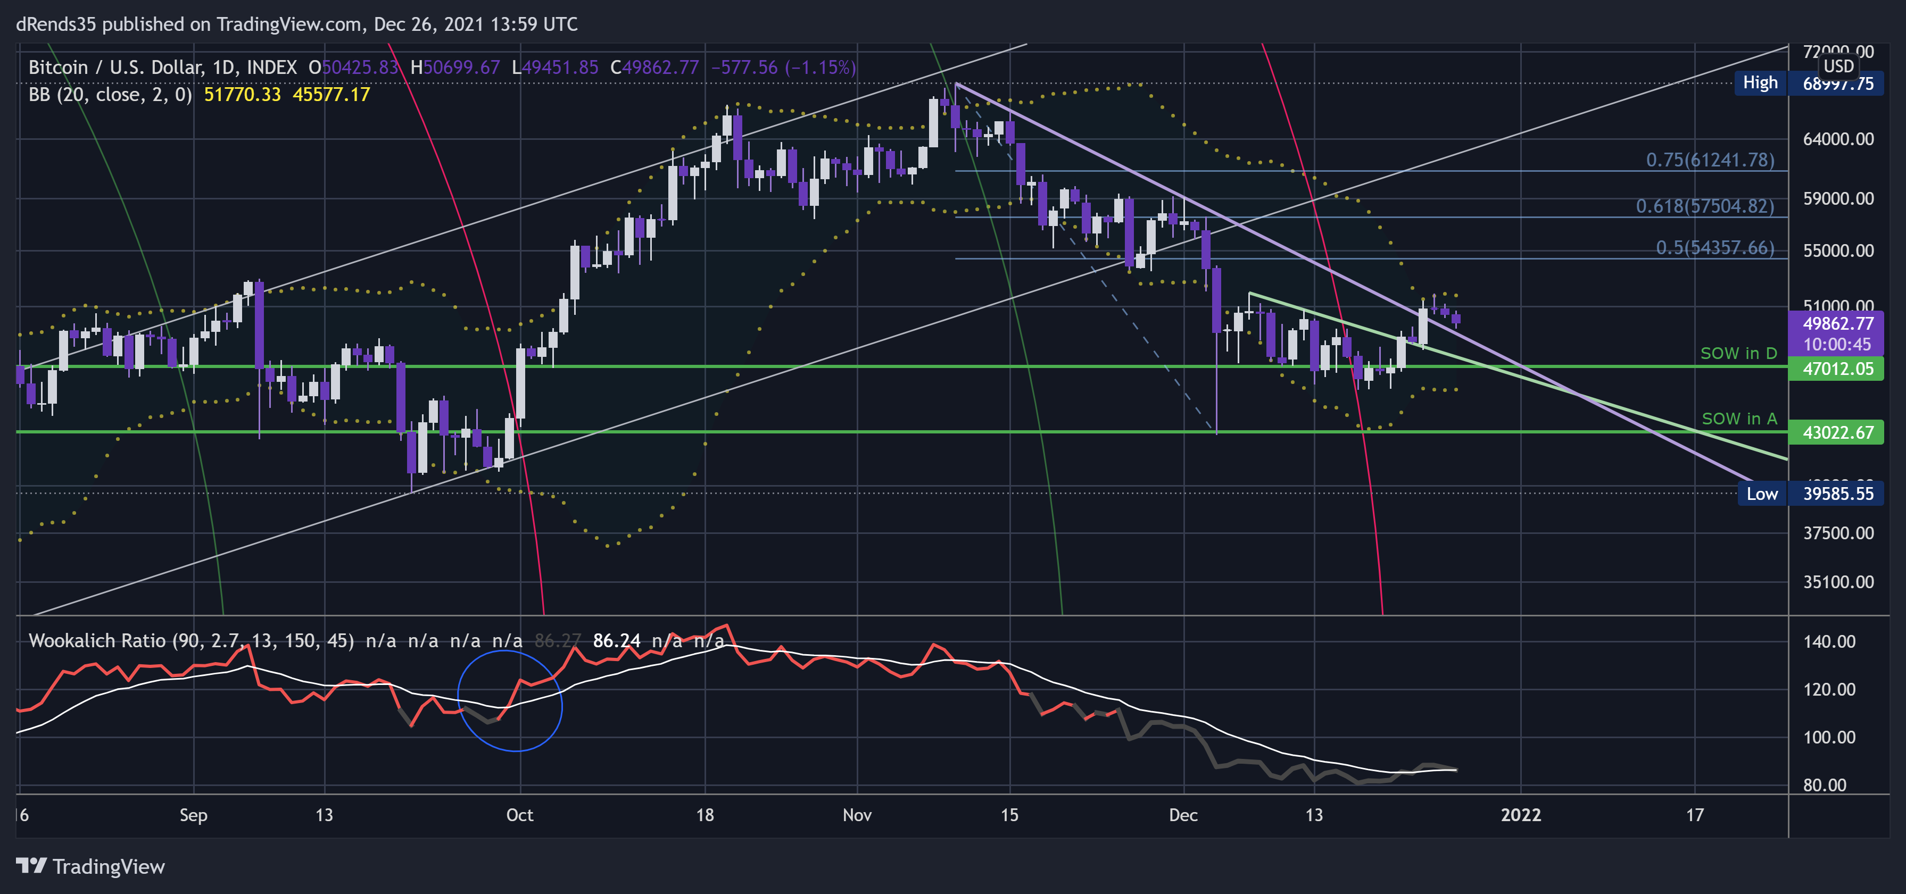Screen dimensions: 1906x894
Task: Click the candle countdown timer 10:00:45
Action: 1838,344
